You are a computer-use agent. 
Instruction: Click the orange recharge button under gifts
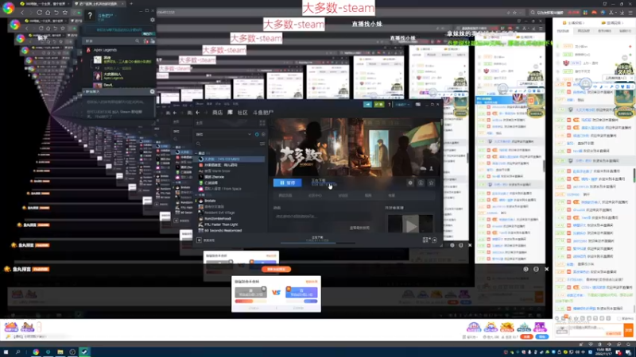pos(526,336)
